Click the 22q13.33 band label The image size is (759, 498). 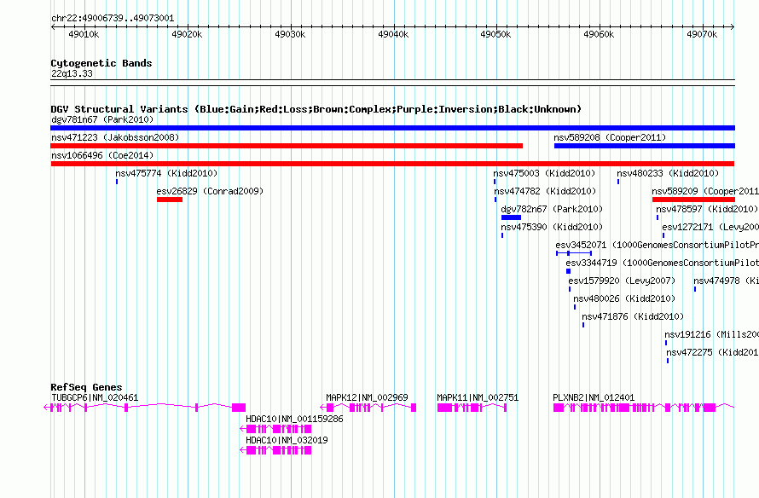click(x=72, y=73)
